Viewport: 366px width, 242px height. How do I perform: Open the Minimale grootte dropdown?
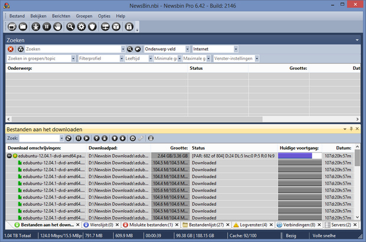179,59
